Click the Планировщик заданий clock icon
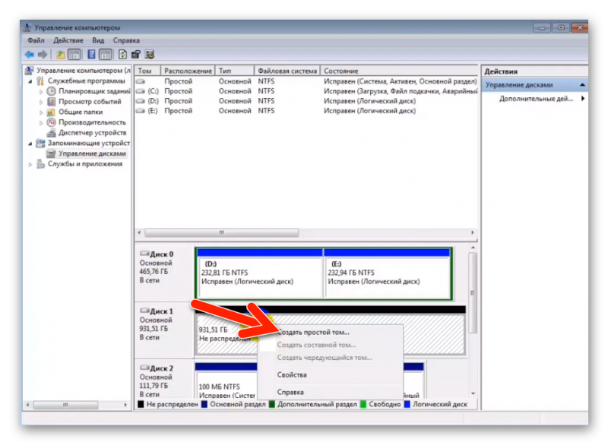Screen dimensions: 608x445 (51, 91)
